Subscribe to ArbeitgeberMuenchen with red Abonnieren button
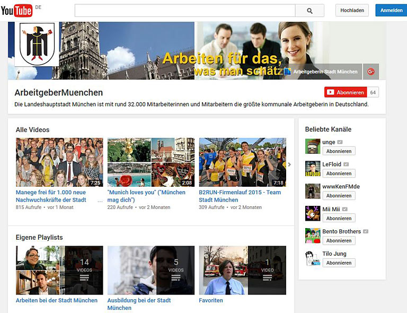Screen dimensions: 407x313 coord(346,92)
